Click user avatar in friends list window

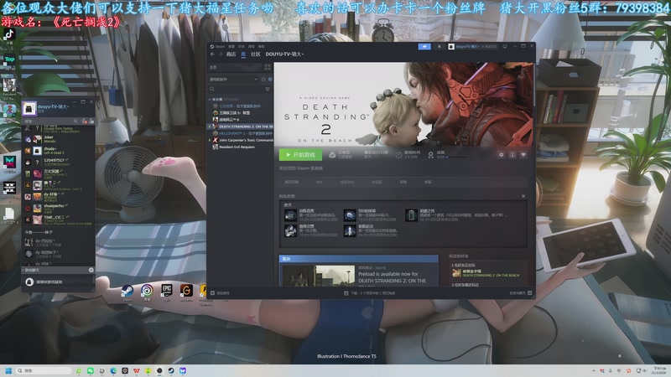29,109
